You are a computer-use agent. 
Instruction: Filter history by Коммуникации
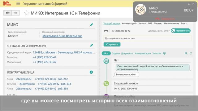tap(143, 53)
